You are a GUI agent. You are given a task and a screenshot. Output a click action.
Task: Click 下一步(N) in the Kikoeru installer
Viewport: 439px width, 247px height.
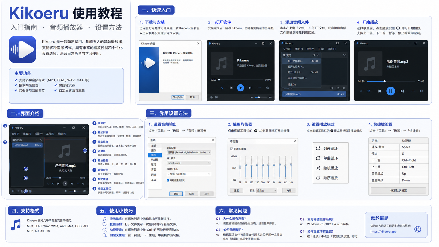tap(178, 97)
